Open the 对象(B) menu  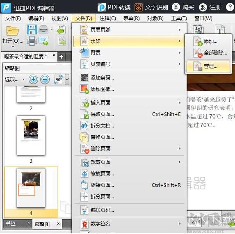pyautogui.click(x=155, y=18)
